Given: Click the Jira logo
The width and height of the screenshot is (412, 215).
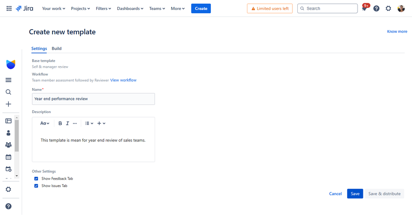Looking at the screenshot, I should (x=24, y=8).
